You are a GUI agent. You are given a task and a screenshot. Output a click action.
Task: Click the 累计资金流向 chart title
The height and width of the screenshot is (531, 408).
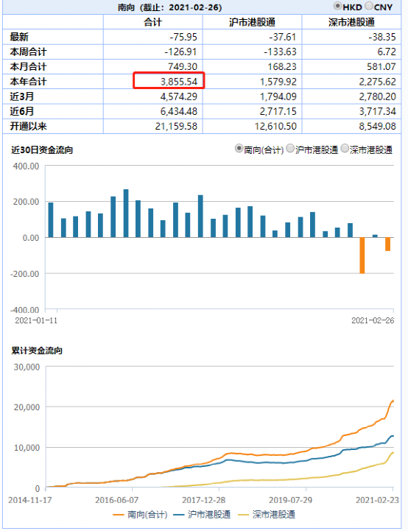pyautogui.click(x=37, y=351)
